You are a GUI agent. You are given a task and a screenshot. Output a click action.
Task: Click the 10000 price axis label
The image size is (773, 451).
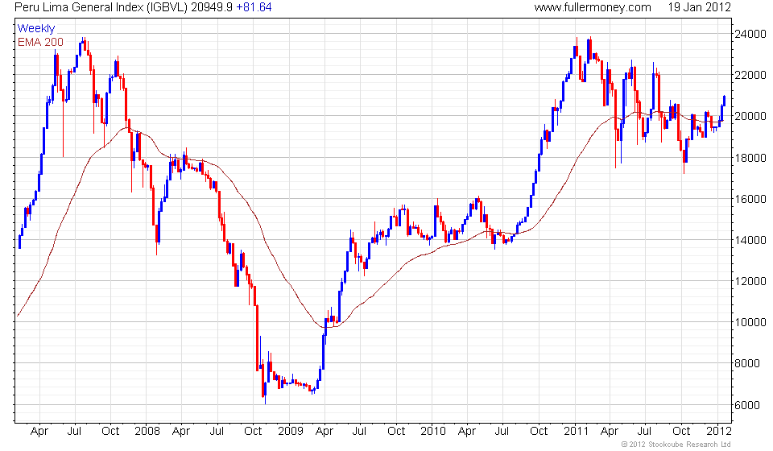(x=750, y=322)
